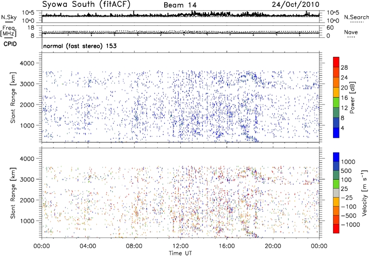369x256 pixels.
Task: Click the '-25' label on the velocity colorbar
Action: (x=347, y=197)
